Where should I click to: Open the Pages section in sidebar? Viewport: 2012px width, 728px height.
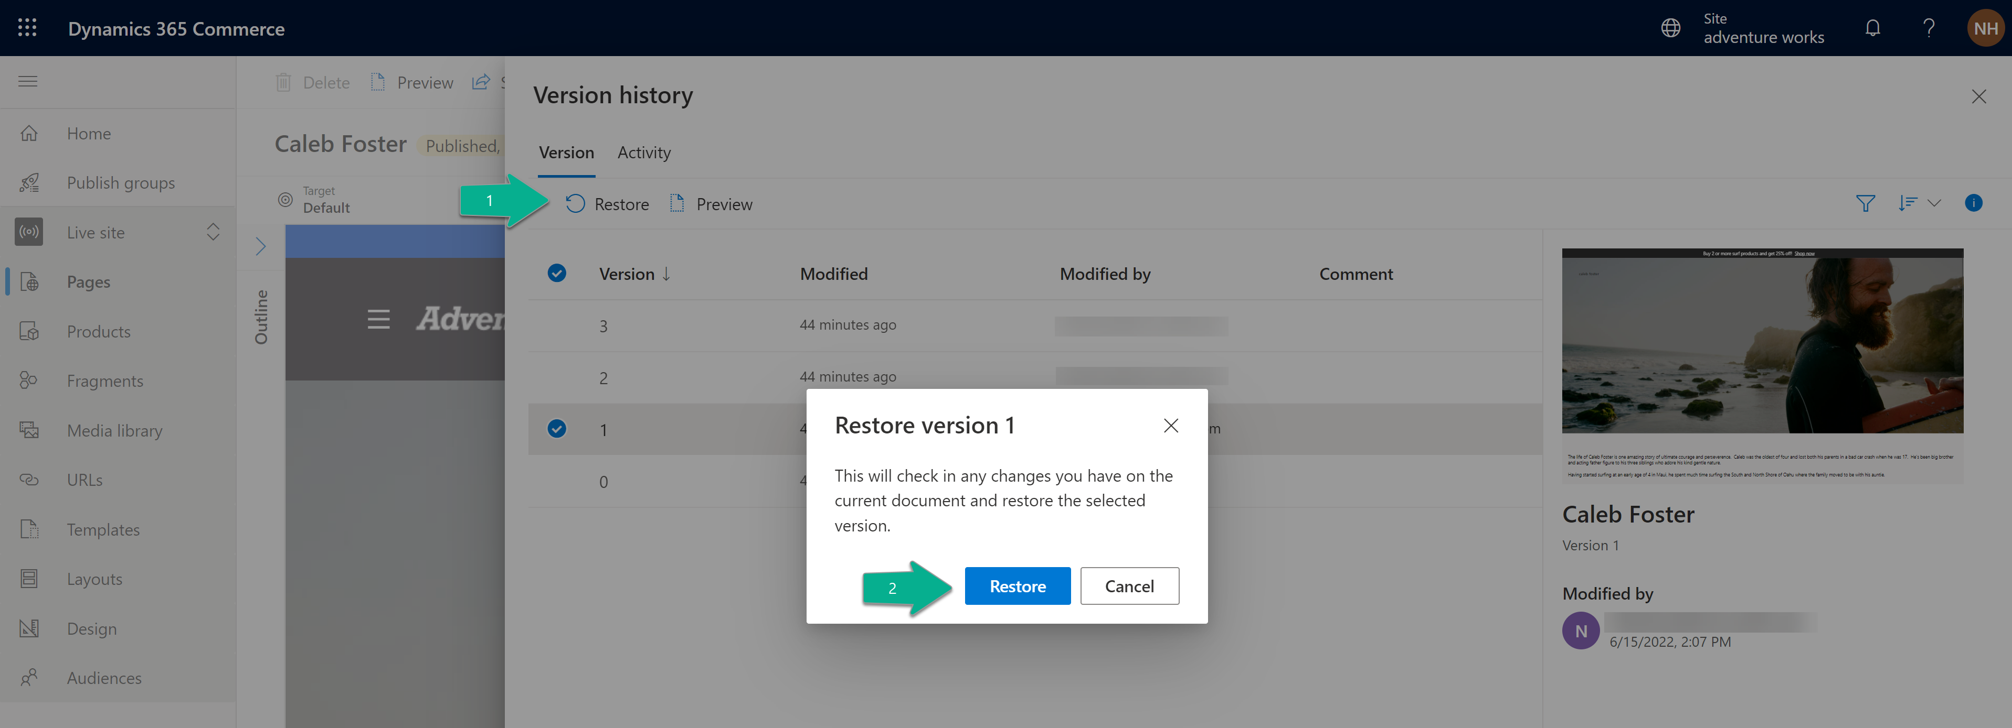coord(87,281)
